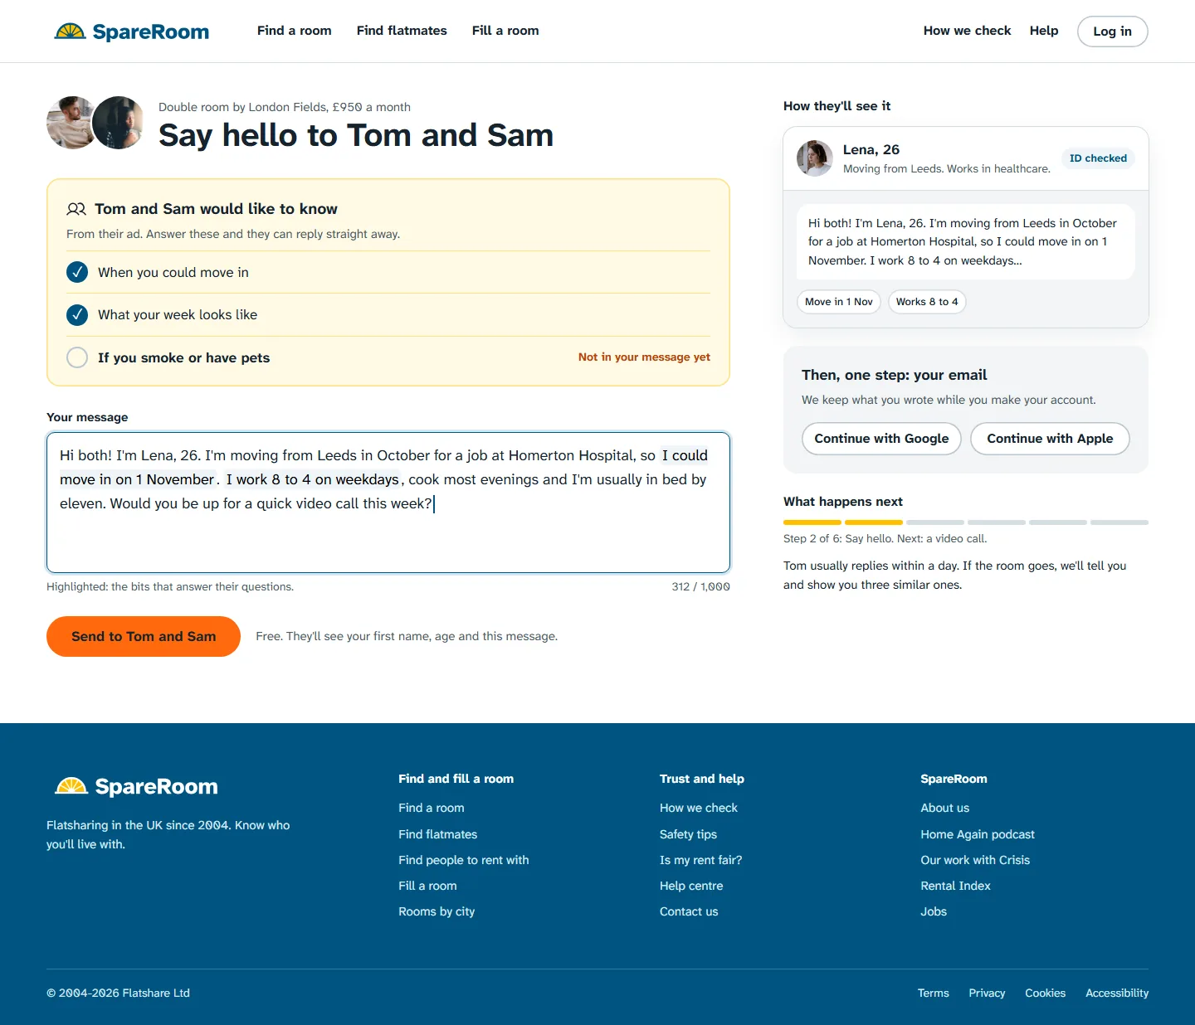Image resolution: width=1195 pixels, height=1025 pixels.
Task: Open the Cookies link in the footer
Action: click(1046, 993)
